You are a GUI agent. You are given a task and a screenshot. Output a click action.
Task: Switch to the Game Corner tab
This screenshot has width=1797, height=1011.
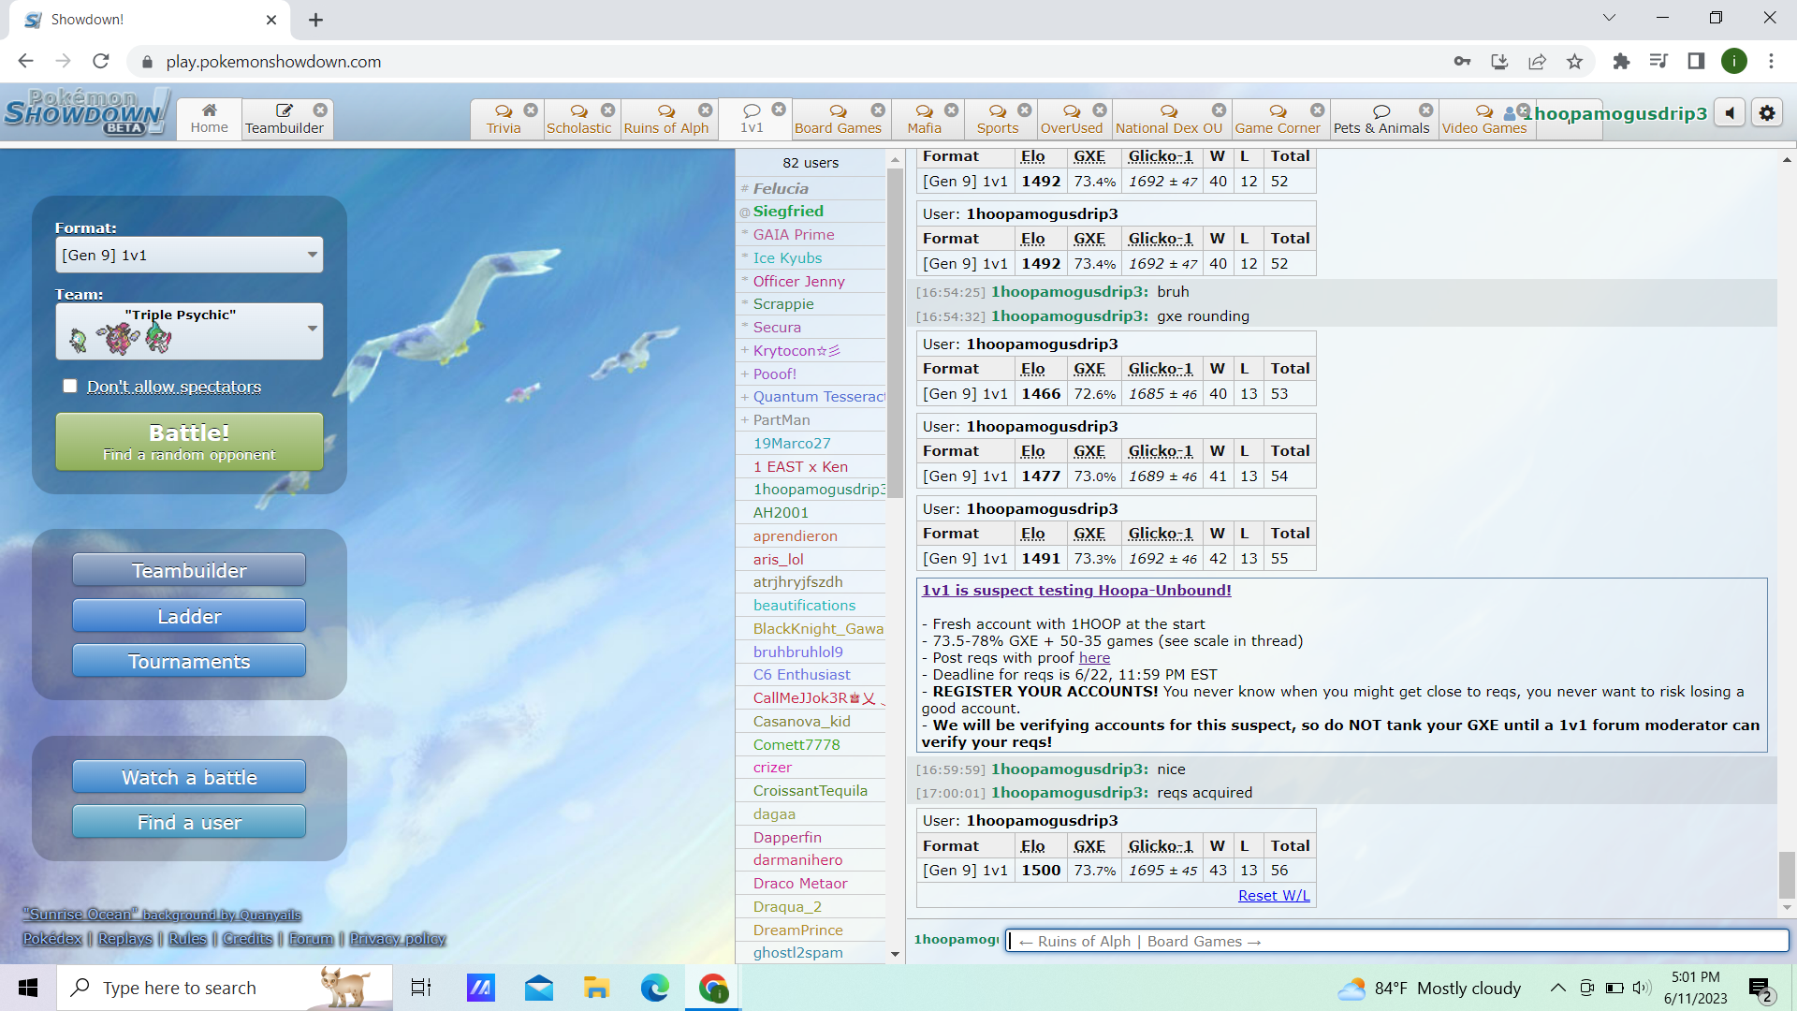coord(1277,119)
